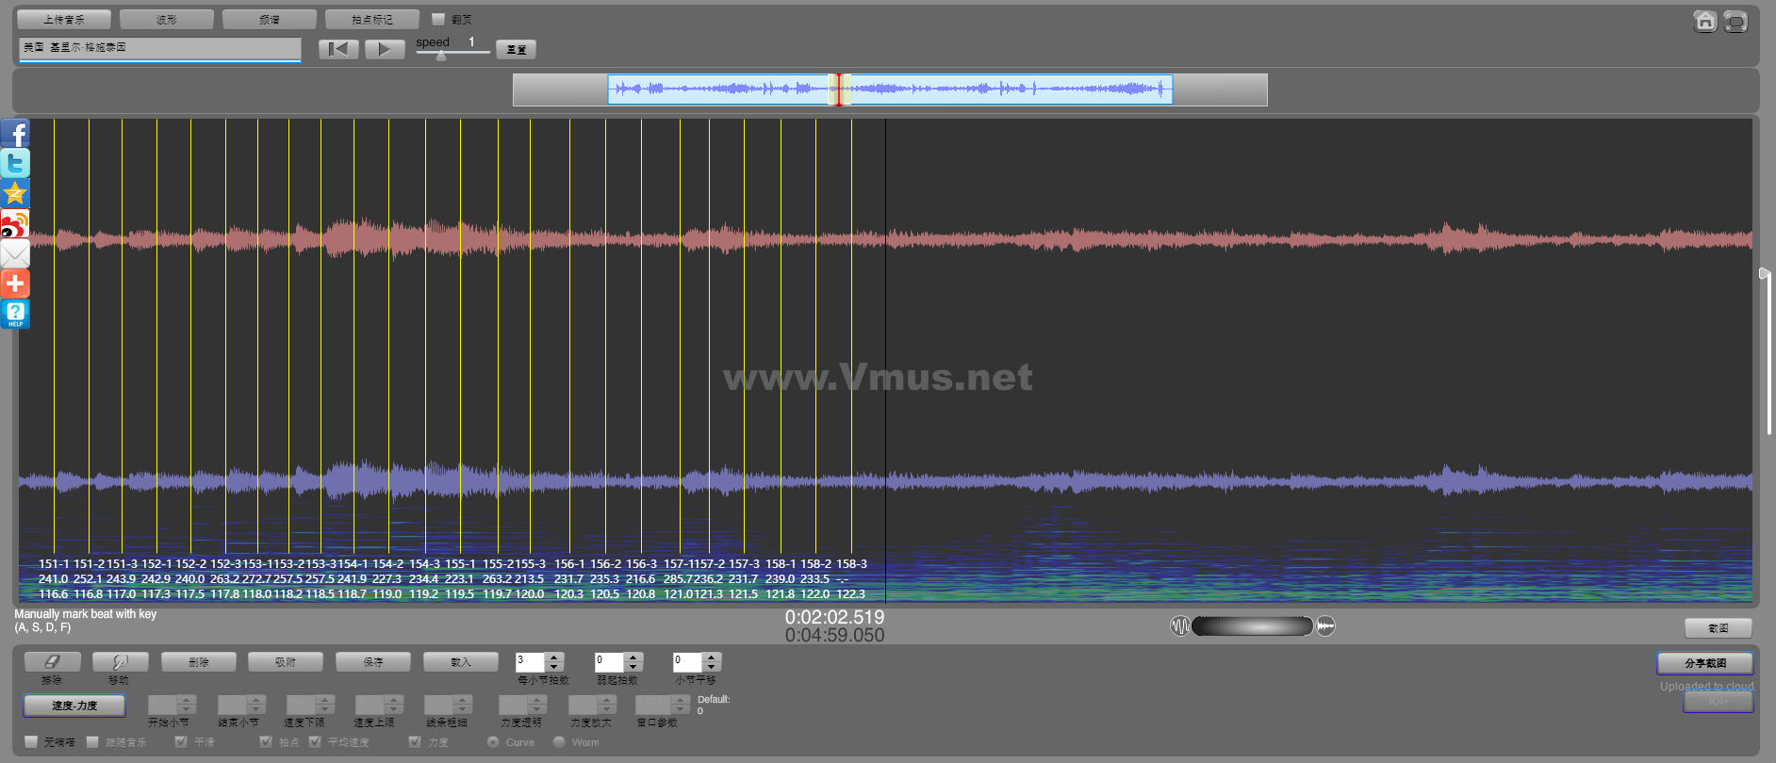Increase the 每小节拍数 beats-per-bar stepper
The width and height of the screenshot is (1776, 763).
[554, 657]
